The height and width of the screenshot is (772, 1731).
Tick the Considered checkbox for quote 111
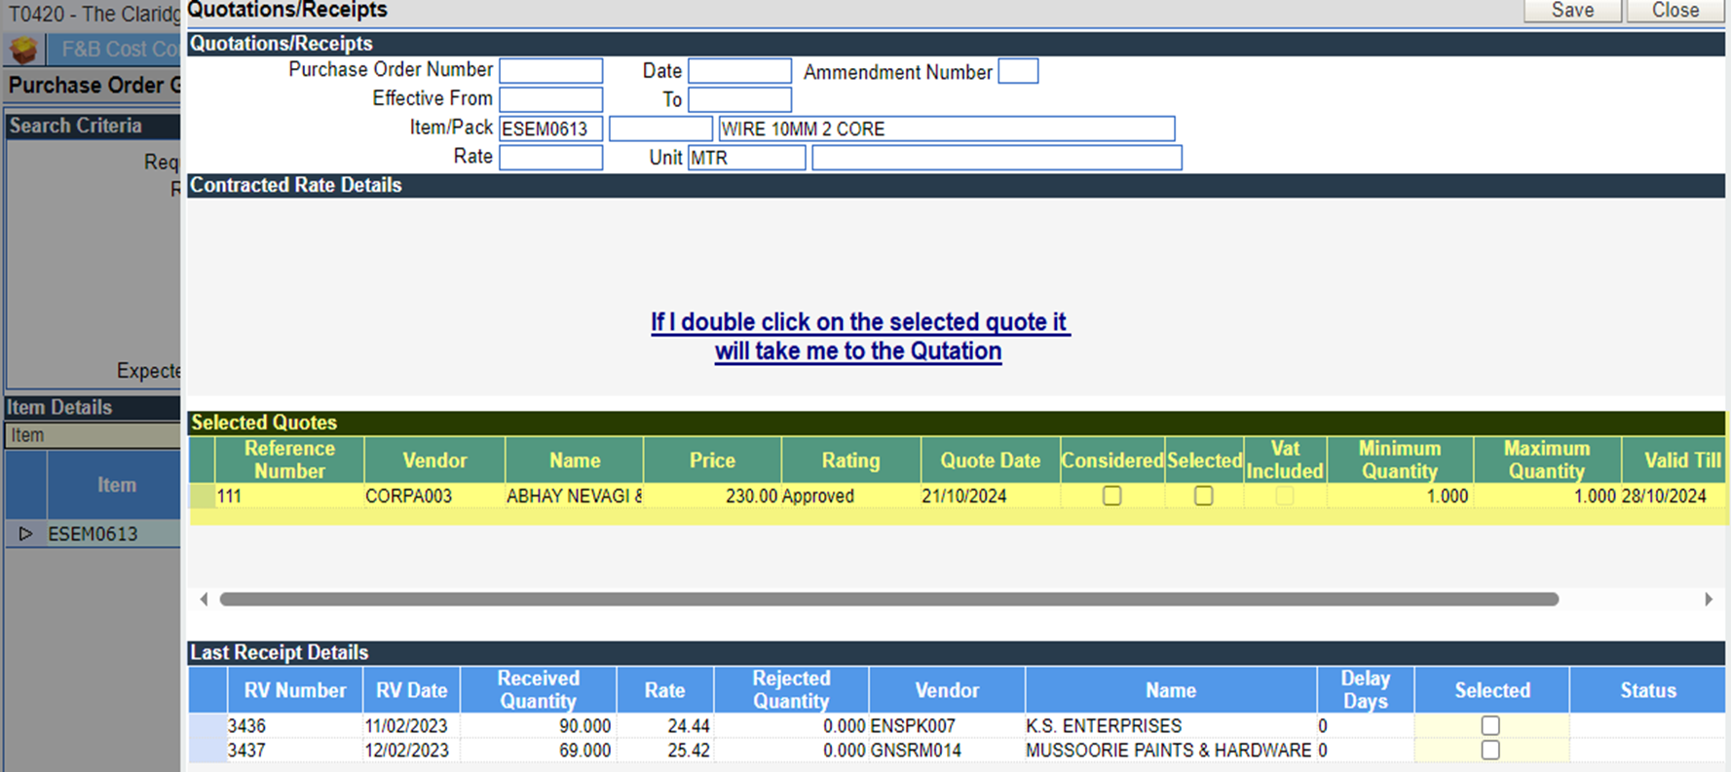click(1111, 496)
